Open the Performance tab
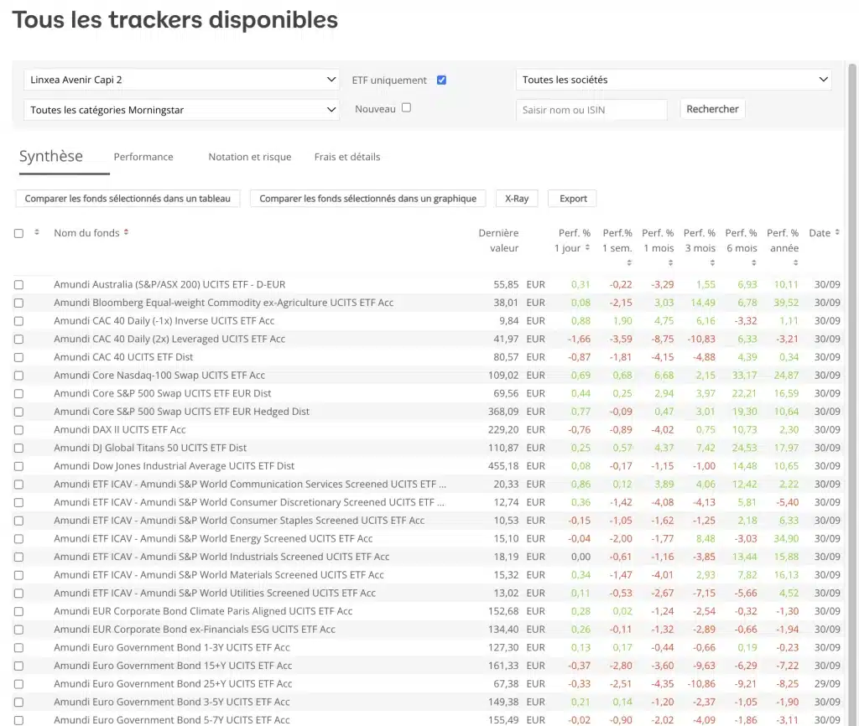Screen dimensions: 859x726 point(143,157)
